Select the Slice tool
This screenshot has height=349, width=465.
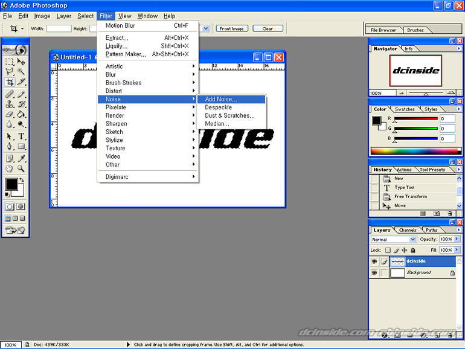tap(21, 82)
